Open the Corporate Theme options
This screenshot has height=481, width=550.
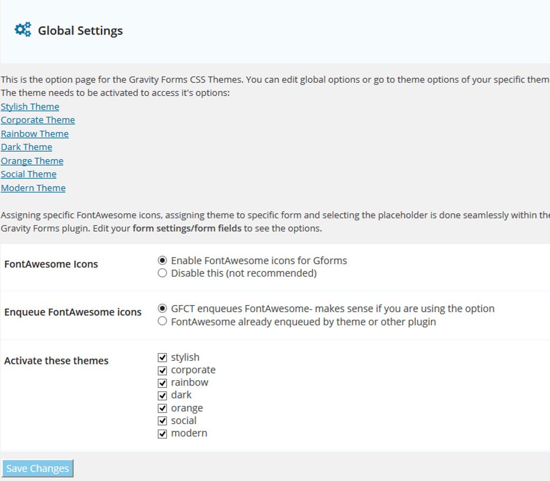point(37,120)
